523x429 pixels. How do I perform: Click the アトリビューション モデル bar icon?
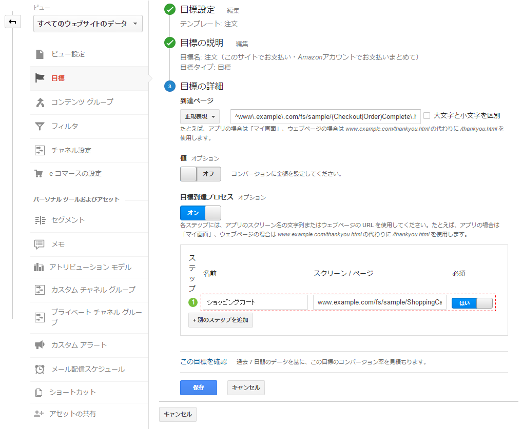(38, 267)
